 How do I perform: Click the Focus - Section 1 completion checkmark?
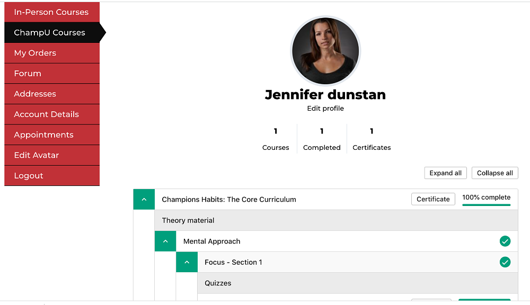pyautogui.click(x=505, y=262)
